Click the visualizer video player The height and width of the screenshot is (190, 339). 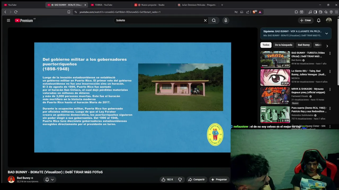pos(132,97)
